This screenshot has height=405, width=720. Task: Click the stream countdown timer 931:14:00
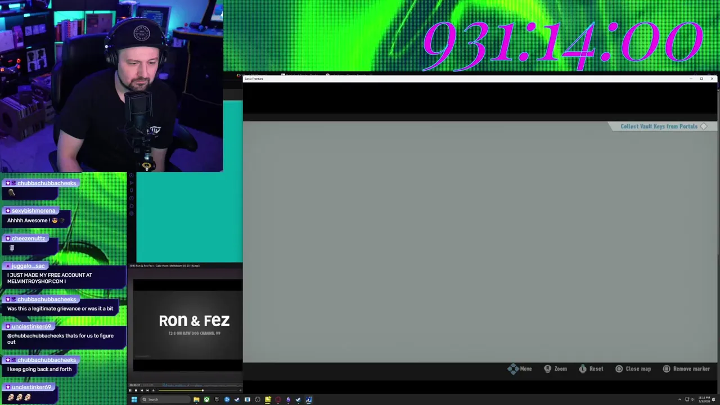(x=562, y=45)
